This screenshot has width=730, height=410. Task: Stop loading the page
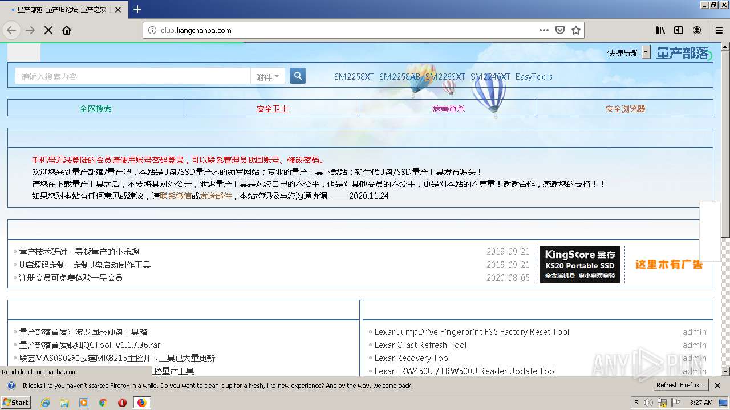point(48,30)
